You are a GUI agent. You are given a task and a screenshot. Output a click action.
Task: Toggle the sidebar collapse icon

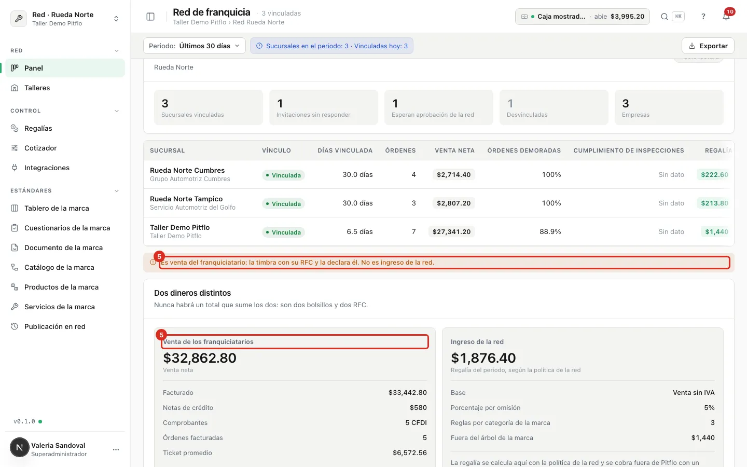150,17
